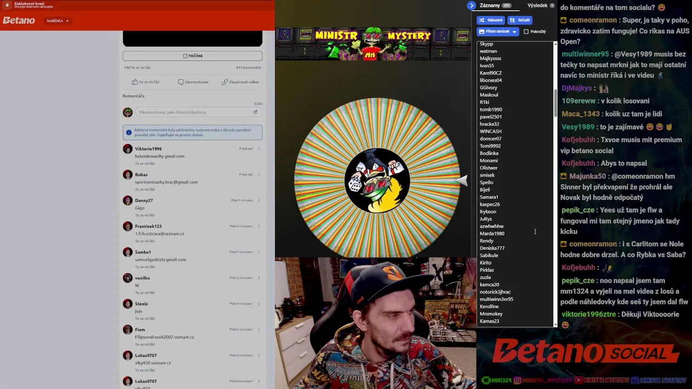Copy the link via the Zkopírovat odkaz icon
The height and width of the screenshot is (389, 692).
(x=224, y=82)
